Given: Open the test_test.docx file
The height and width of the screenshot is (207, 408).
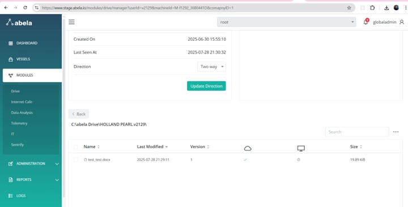Looking at the screenshot, I should click(99, 159).
